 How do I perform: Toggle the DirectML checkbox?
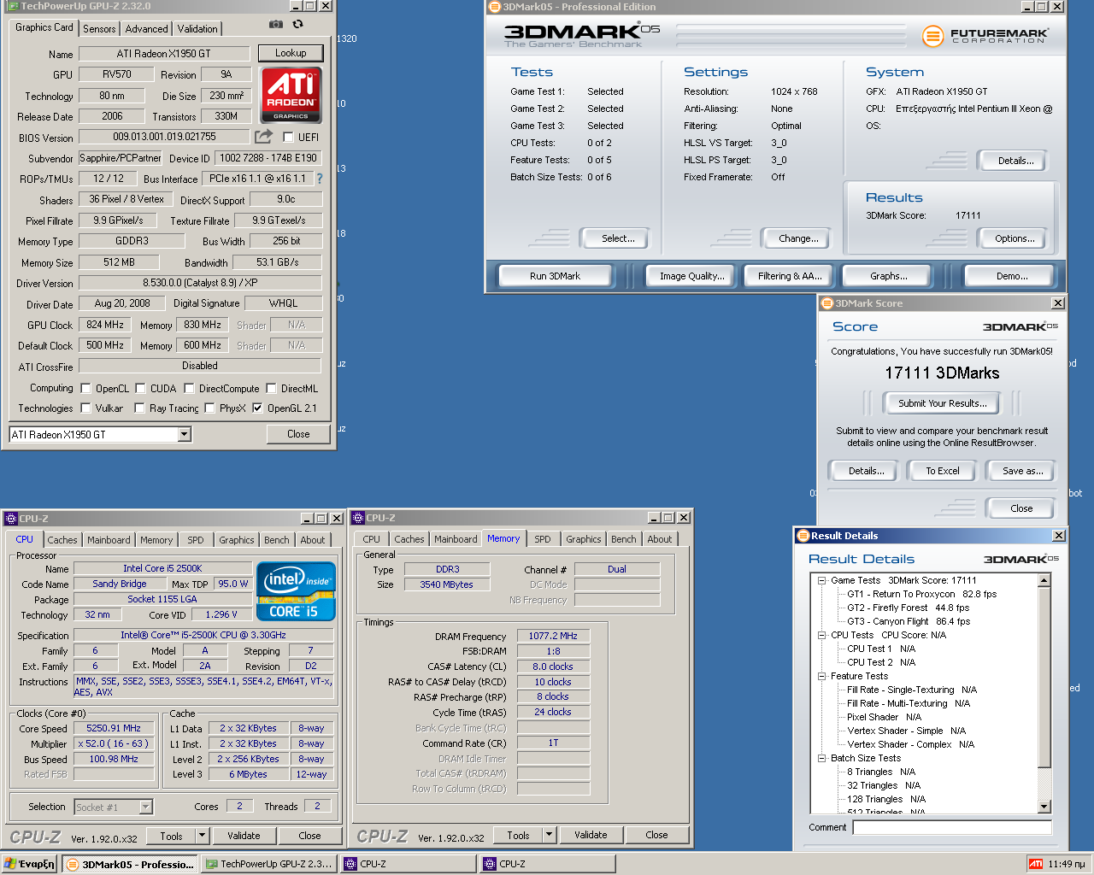(x=271, y=388)
